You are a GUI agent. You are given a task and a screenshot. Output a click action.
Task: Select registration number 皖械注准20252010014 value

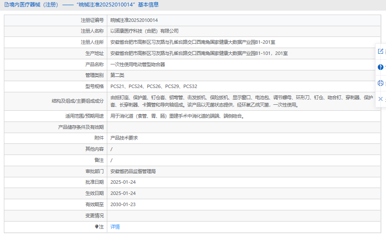pos(134,20)
